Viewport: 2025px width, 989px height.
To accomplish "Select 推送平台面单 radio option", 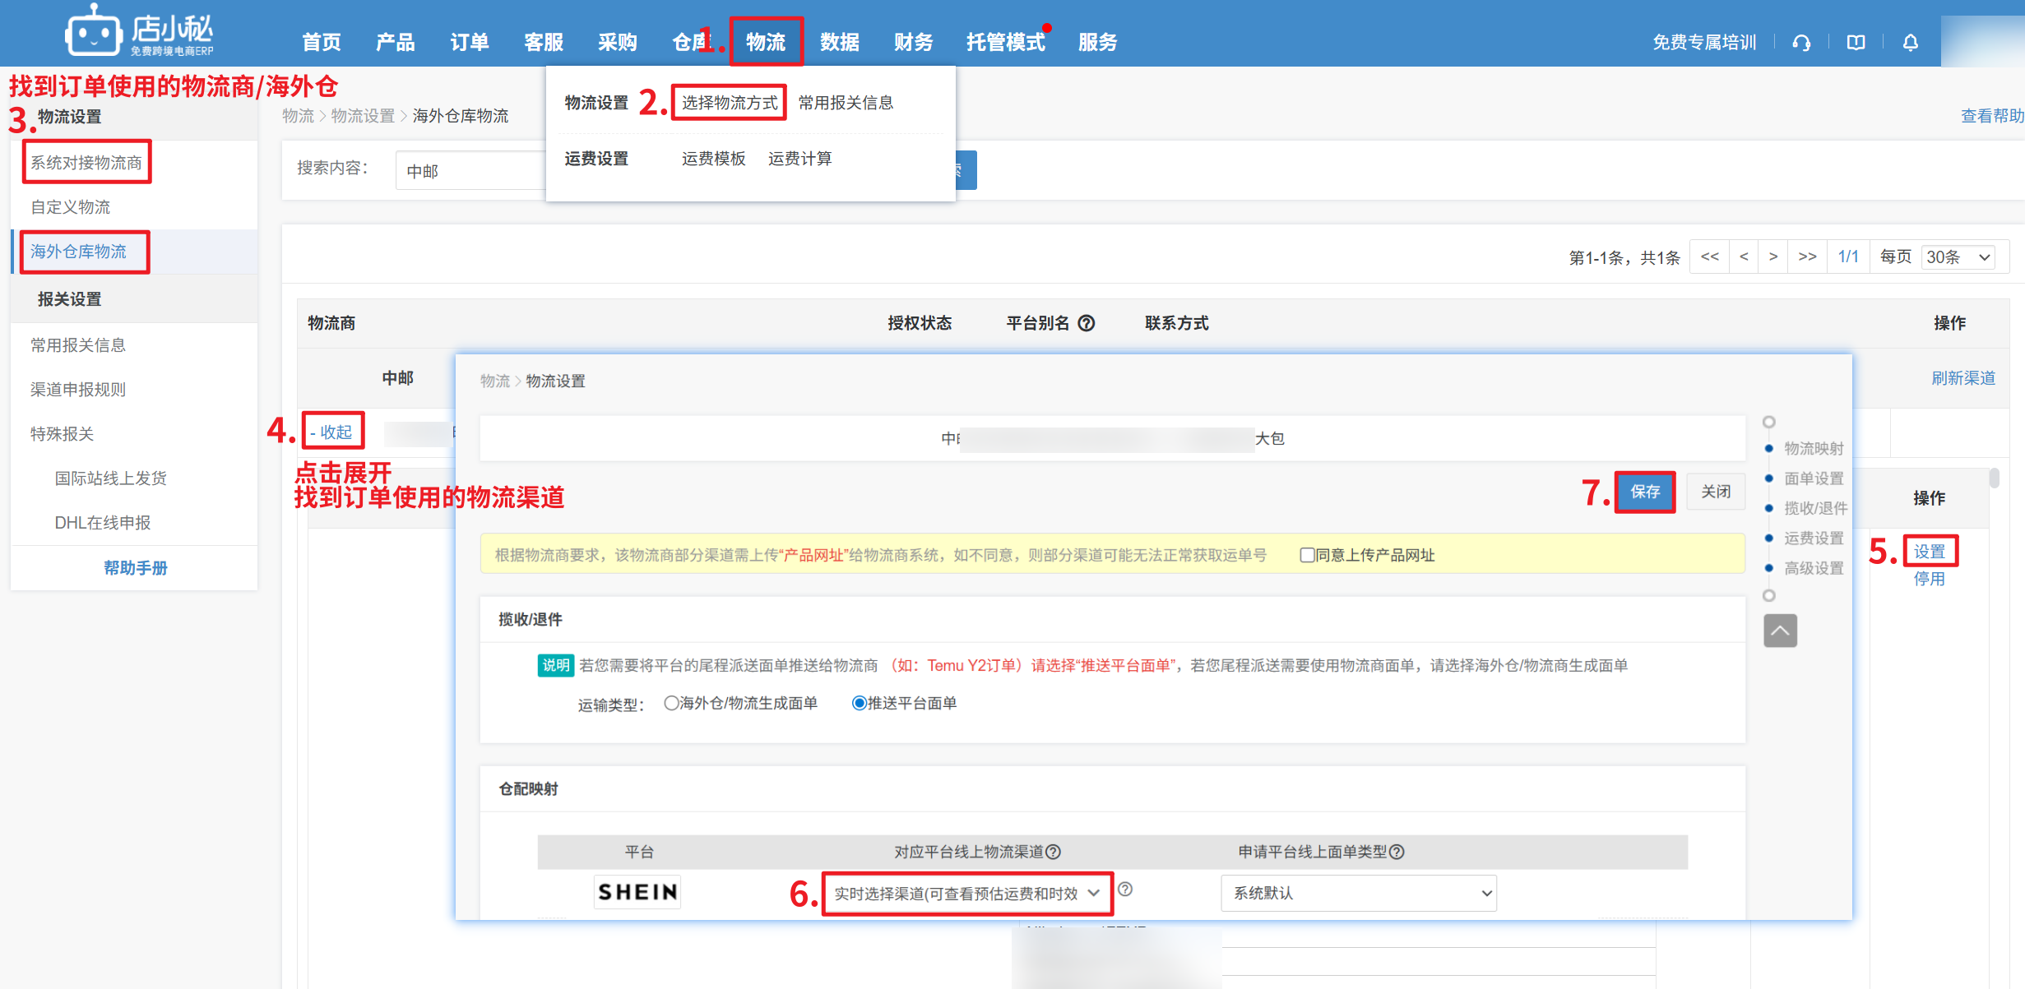I will tap(859, 703).
